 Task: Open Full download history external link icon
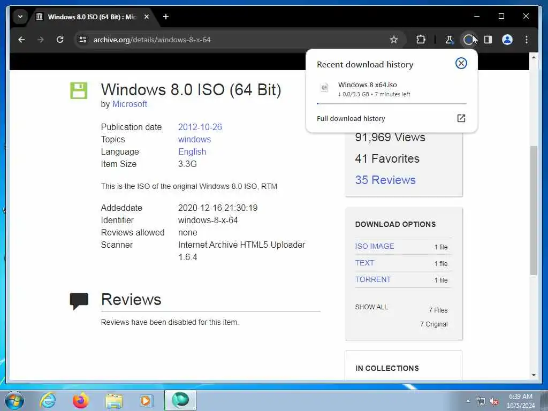pos(461,118)
